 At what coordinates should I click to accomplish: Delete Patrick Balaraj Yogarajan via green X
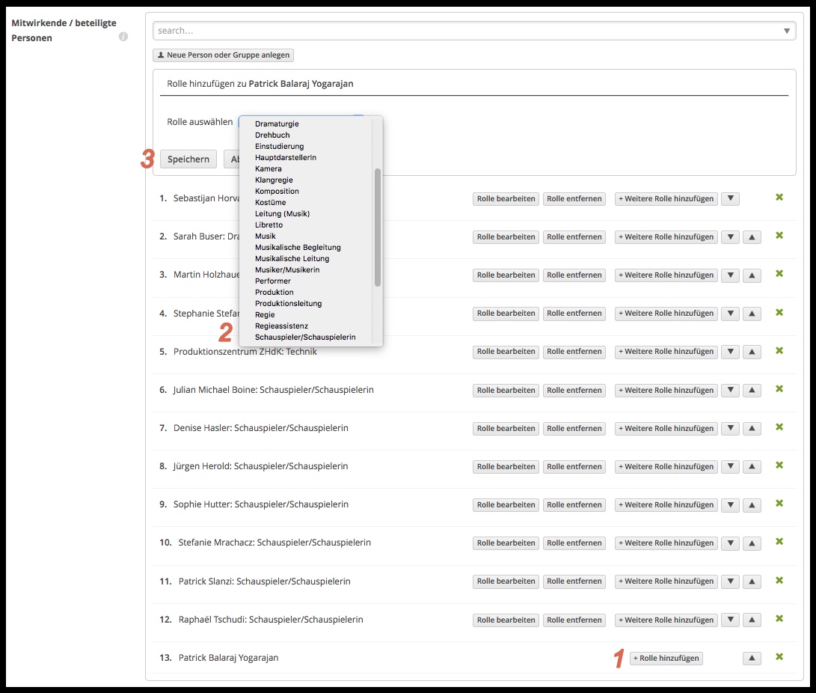[x=779, y=657]
